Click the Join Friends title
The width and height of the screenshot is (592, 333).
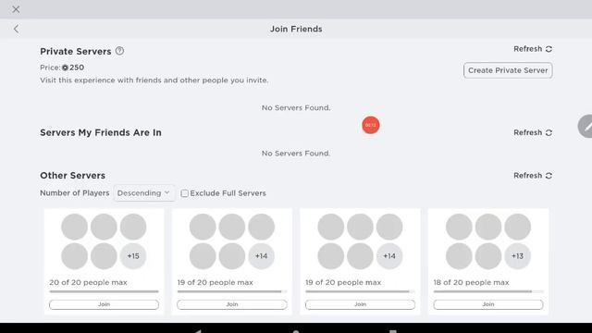click(296, 29)
